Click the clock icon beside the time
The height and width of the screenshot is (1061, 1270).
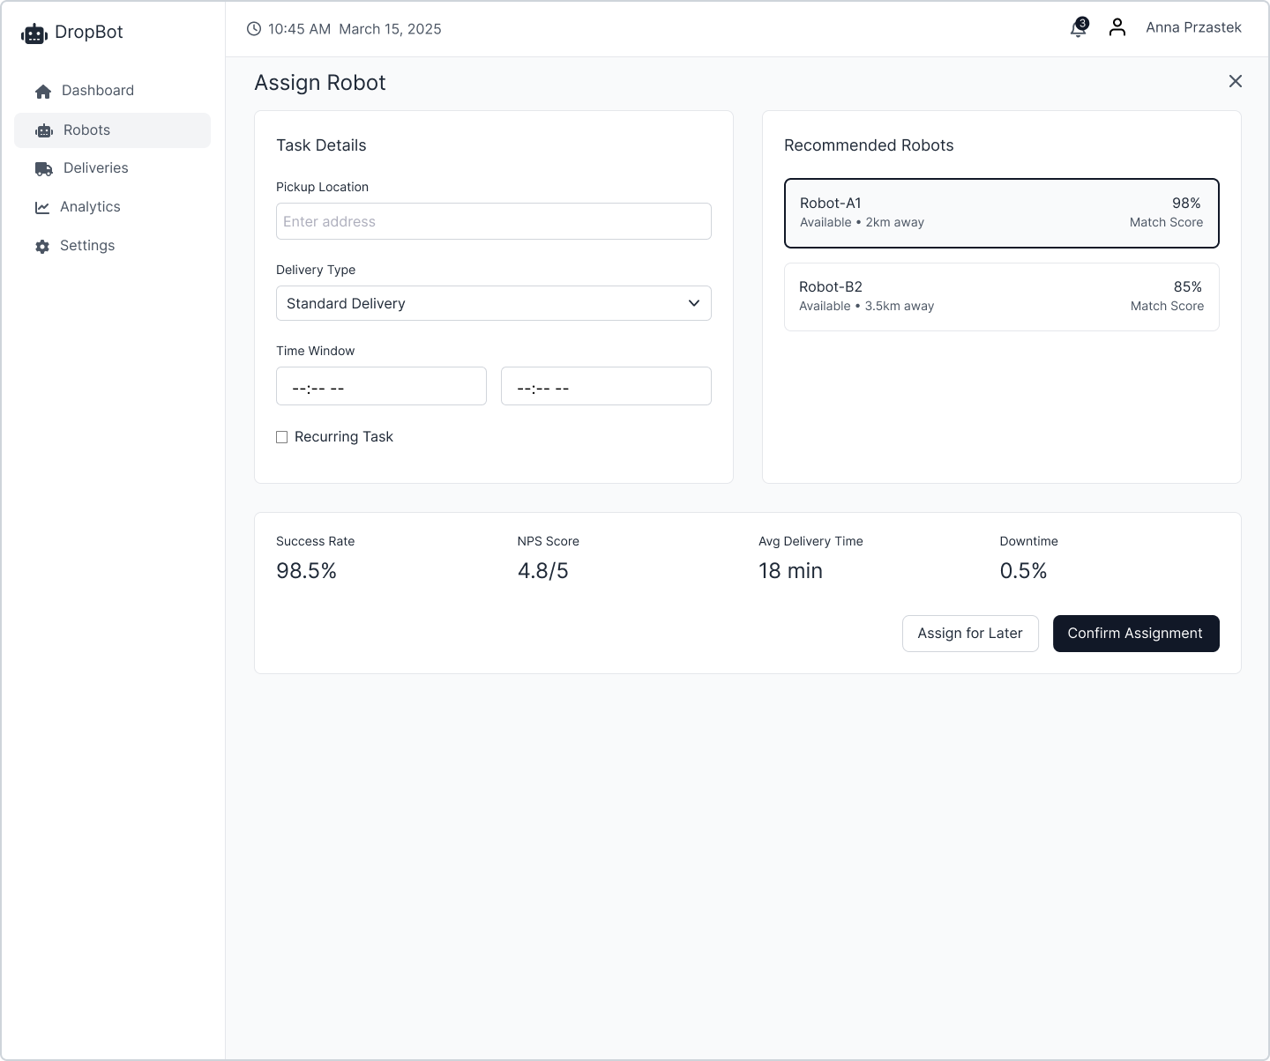pyautogui.click(x=254, y=29)
